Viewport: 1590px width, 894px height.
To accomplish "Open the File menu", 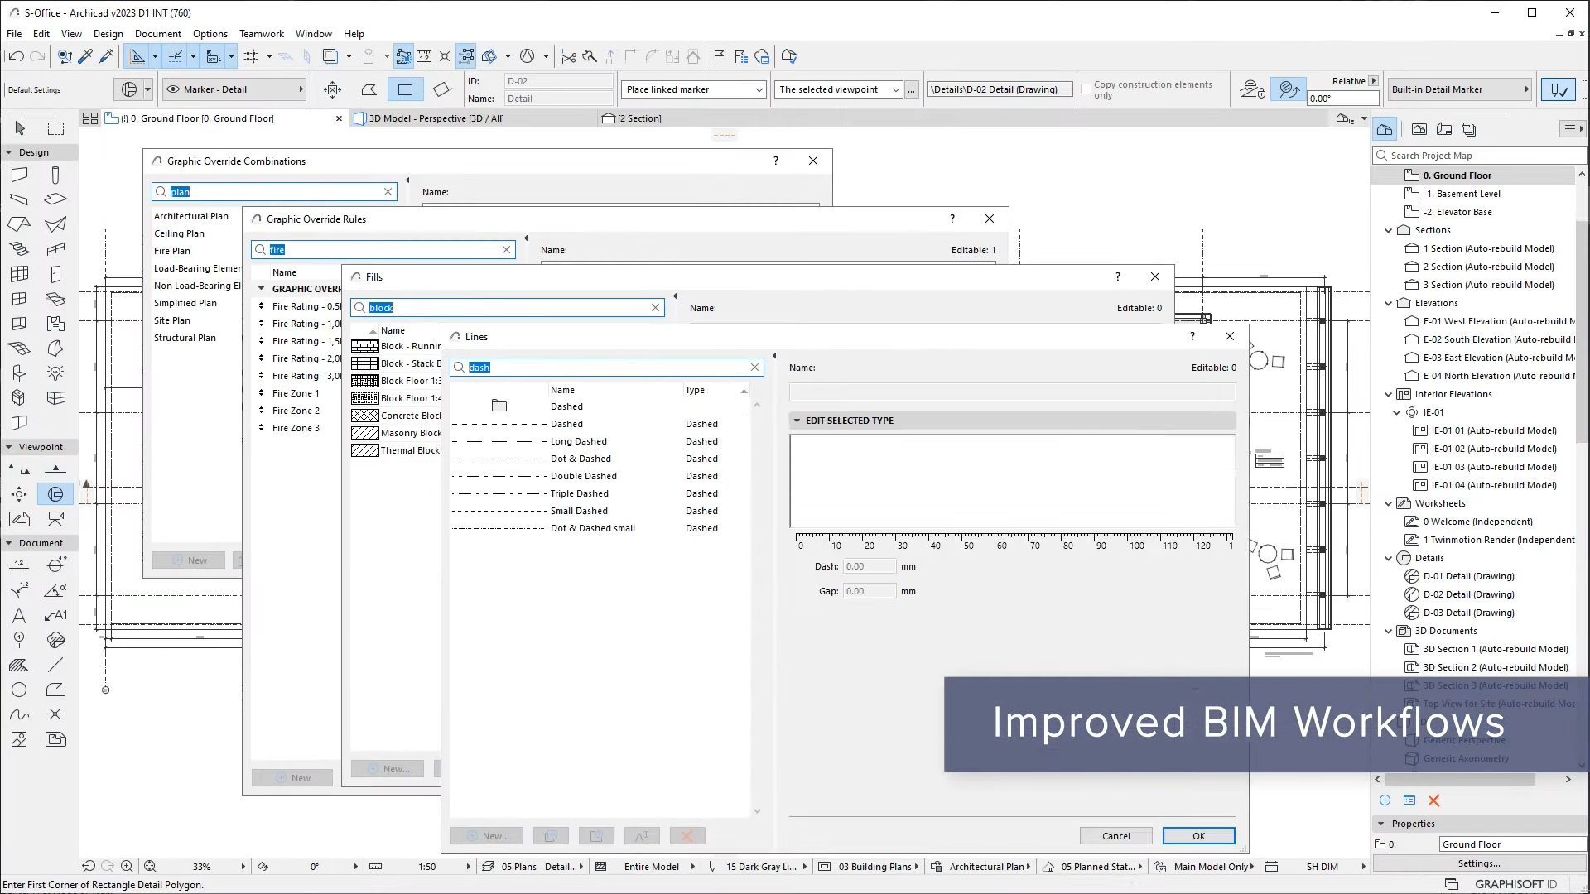I will coord(14,34).
